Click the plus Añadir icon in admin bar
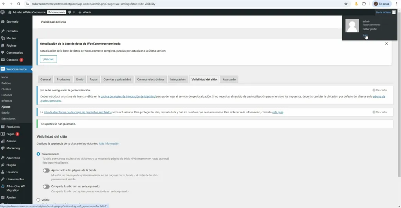Image resolution: width=401 pixels, height=208 pixels. pos(80,12)
